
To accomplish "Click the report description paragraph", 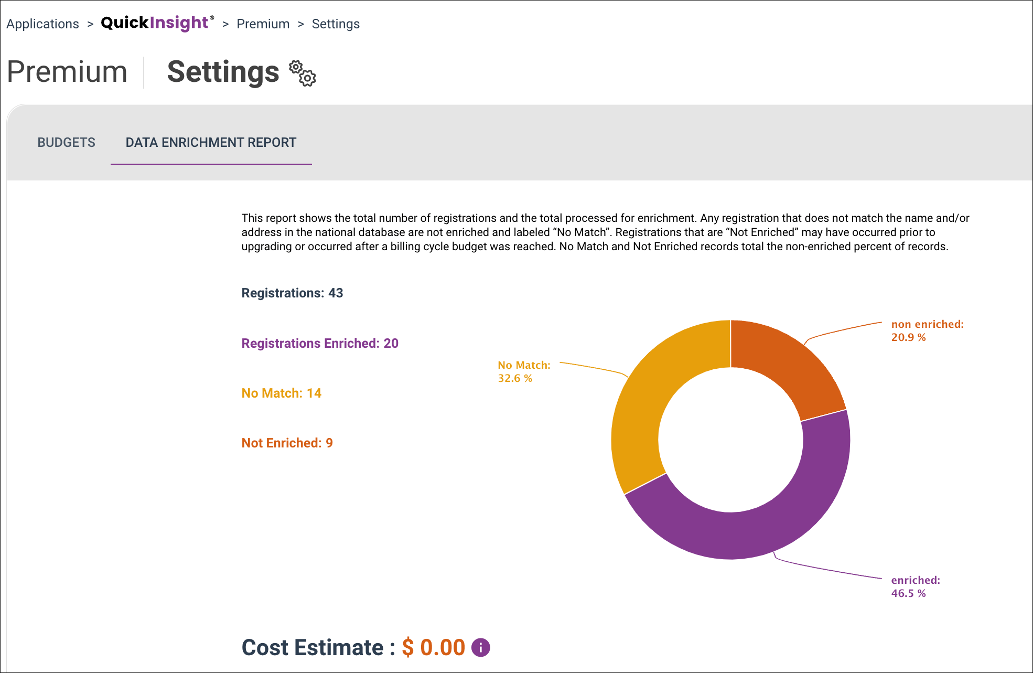I will click(x=605, y=232).
